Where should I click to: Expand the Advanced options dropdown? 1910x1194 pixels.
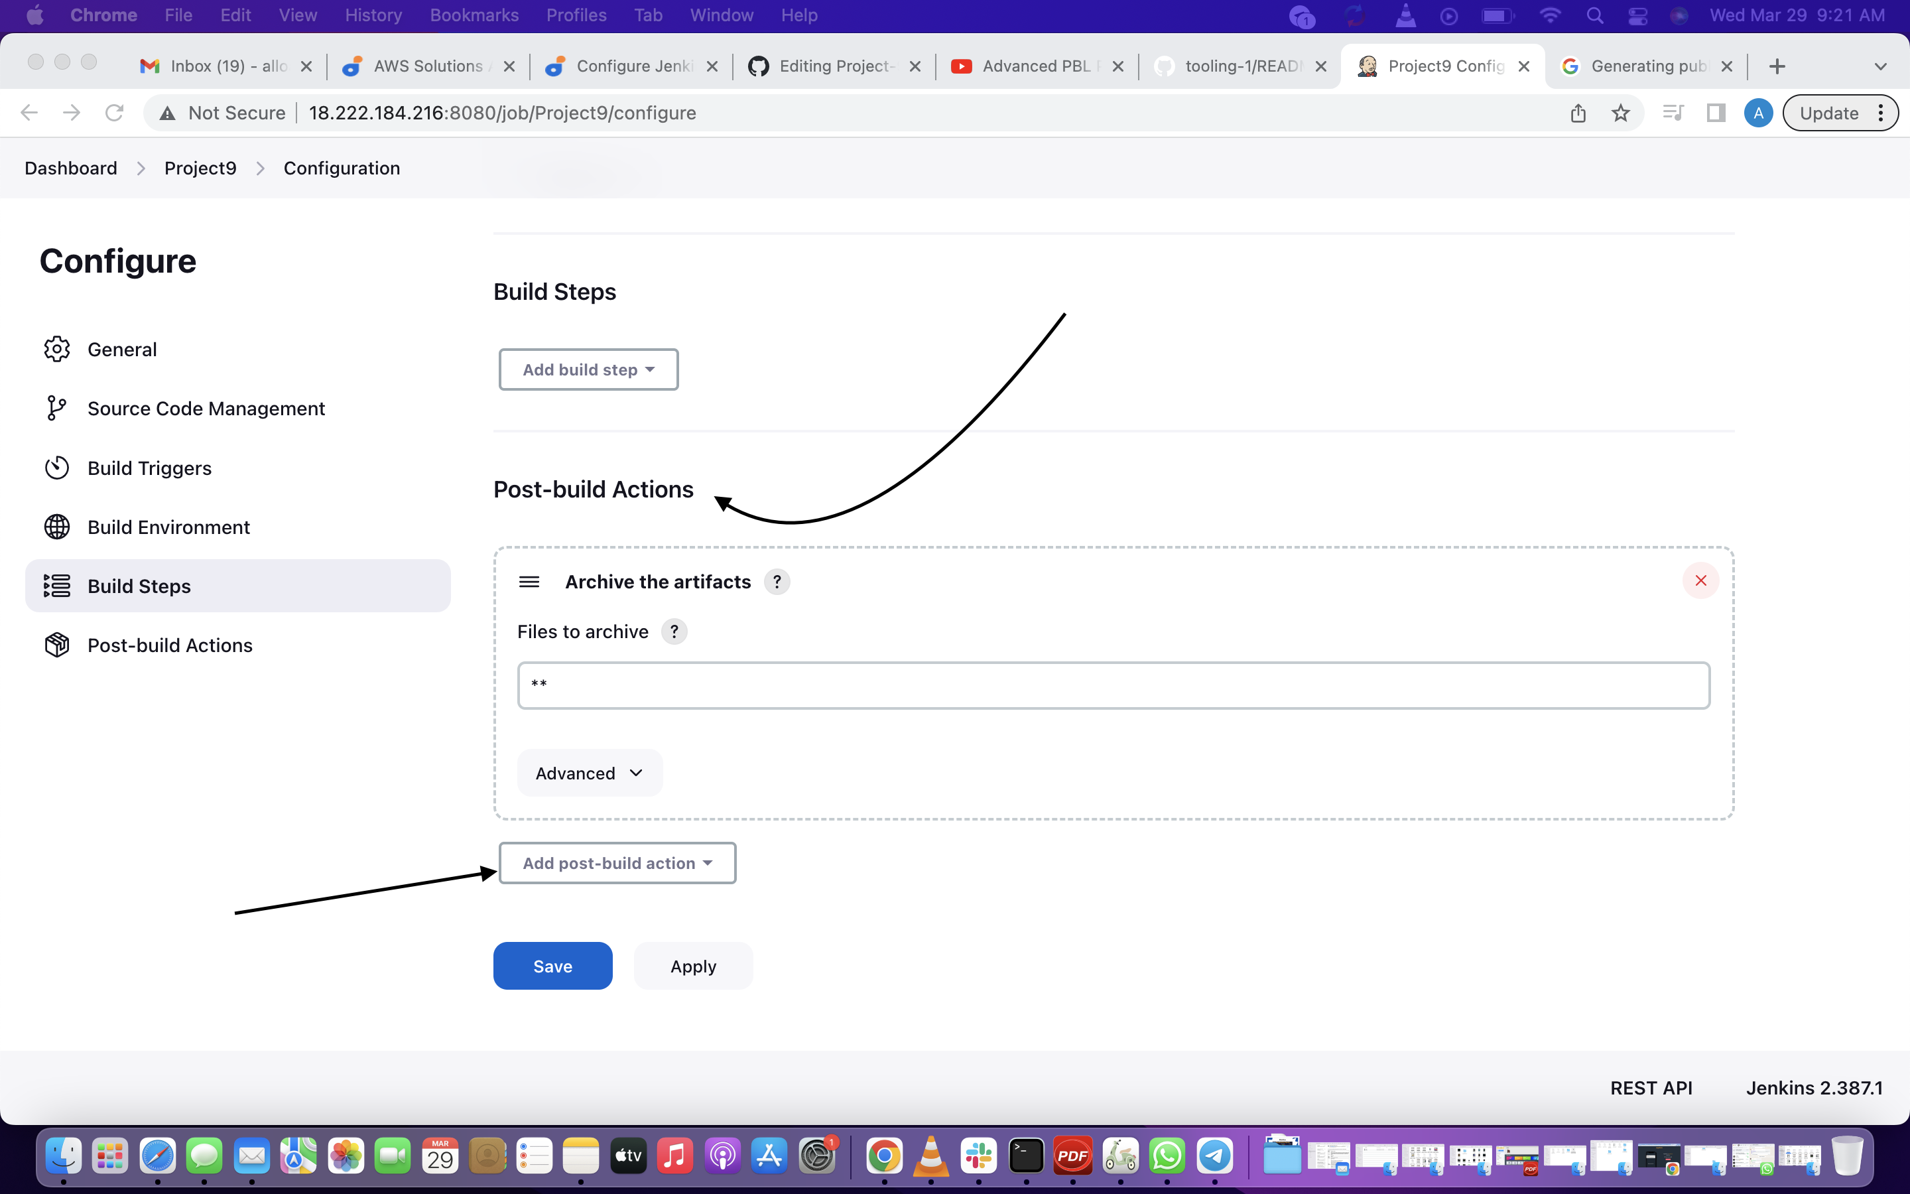coord(590,773)
